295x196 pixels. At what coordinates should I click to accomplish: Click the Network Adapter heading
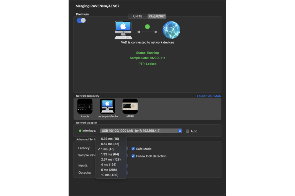(x=86, y=123)
